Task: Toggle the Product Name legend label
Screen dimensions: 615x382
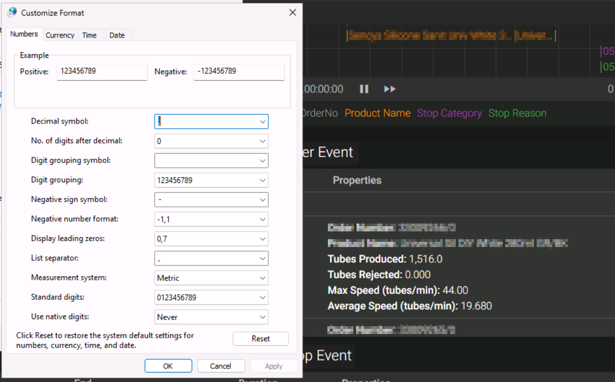Action: point(377,113)
